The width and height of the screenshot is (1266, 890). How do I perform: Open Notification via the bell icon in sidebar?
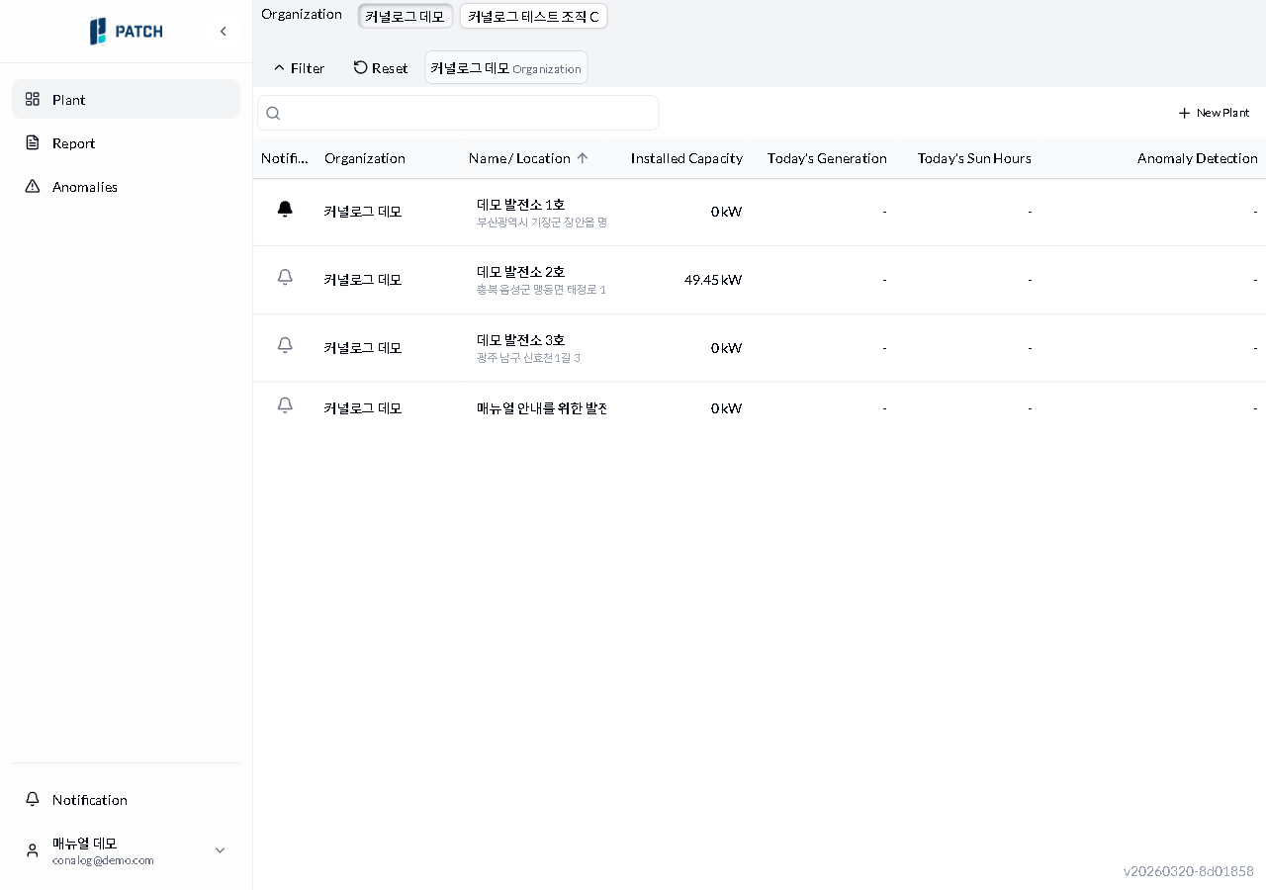(33, 799)
